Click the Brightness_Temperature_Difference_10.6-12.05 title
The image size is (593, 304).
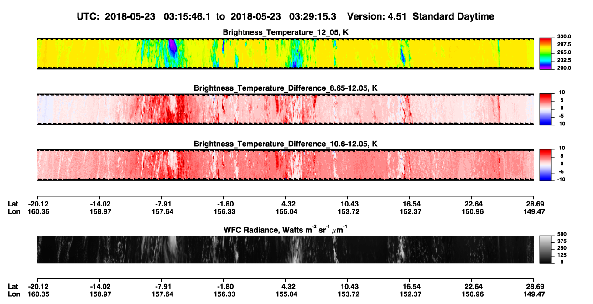[285, 144]
